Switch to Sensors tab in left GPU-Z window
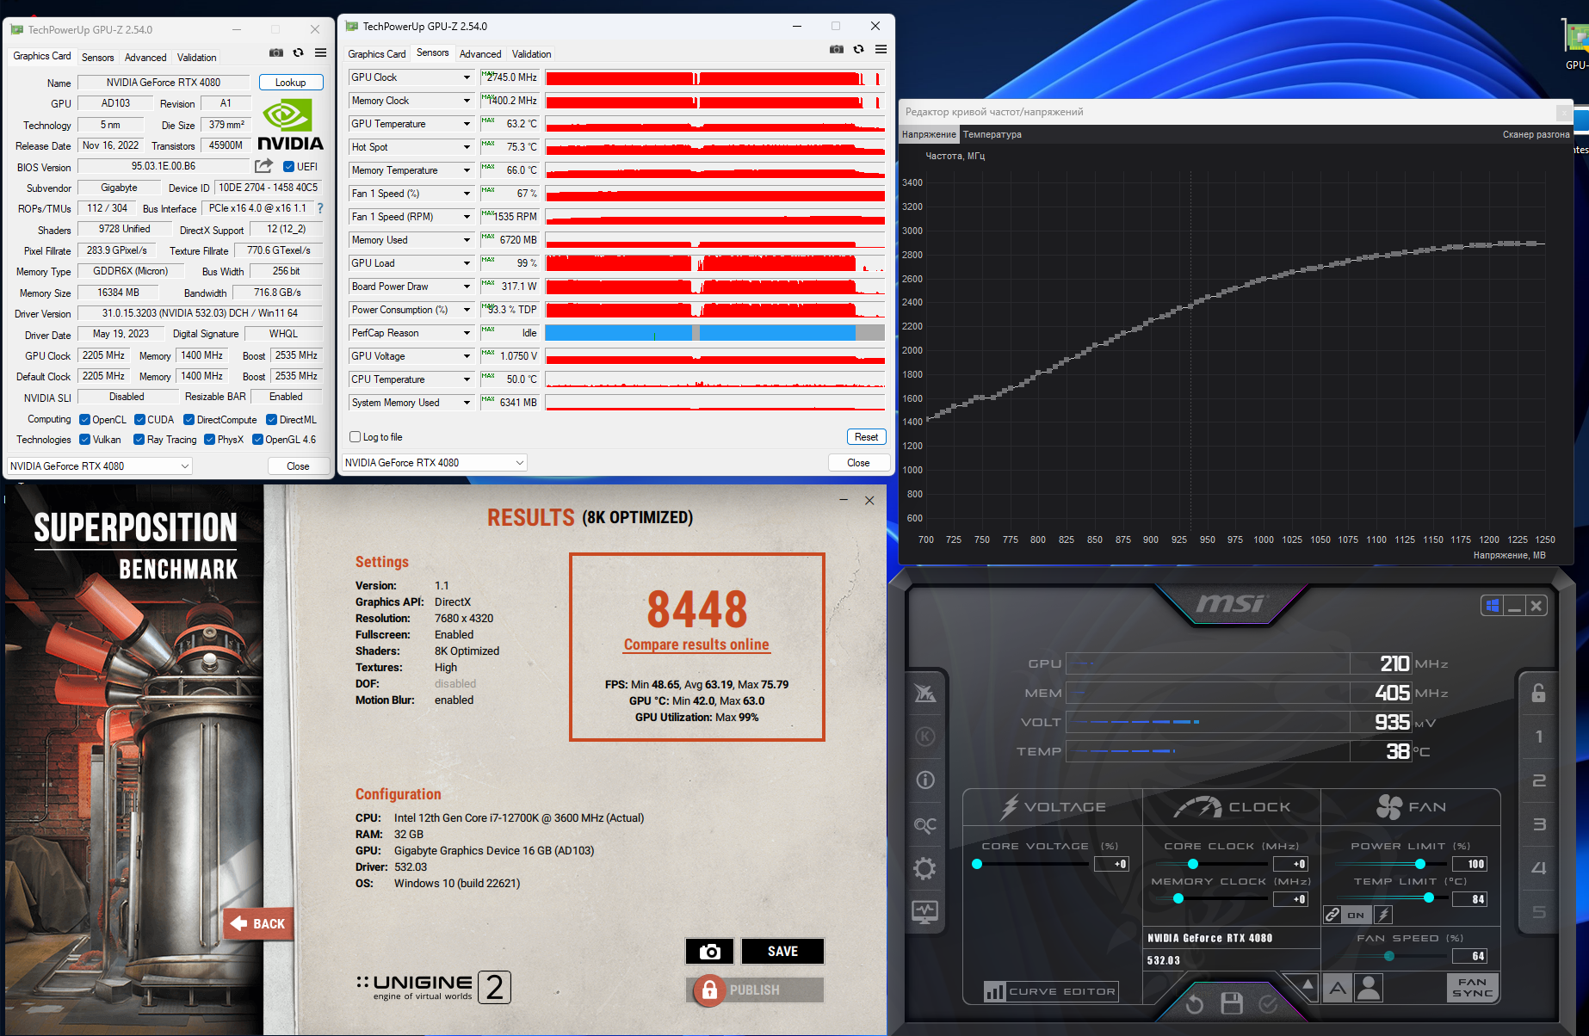This screenshot has height=1036, width=1589. (97, 58)
